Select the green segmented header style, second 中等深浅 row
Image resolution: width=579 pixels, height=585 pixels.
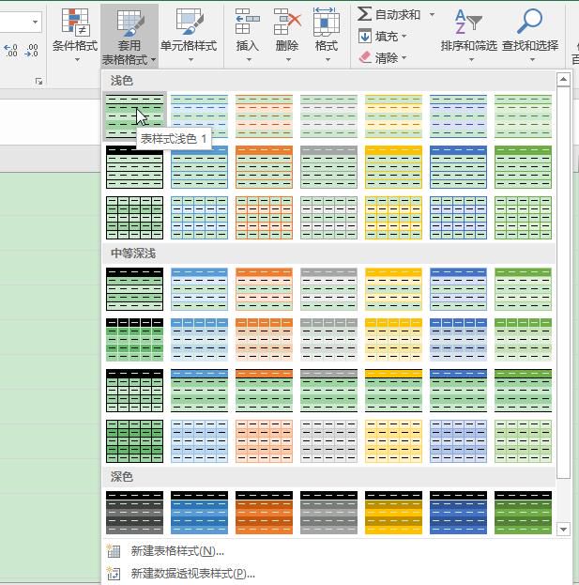(523, 340)
